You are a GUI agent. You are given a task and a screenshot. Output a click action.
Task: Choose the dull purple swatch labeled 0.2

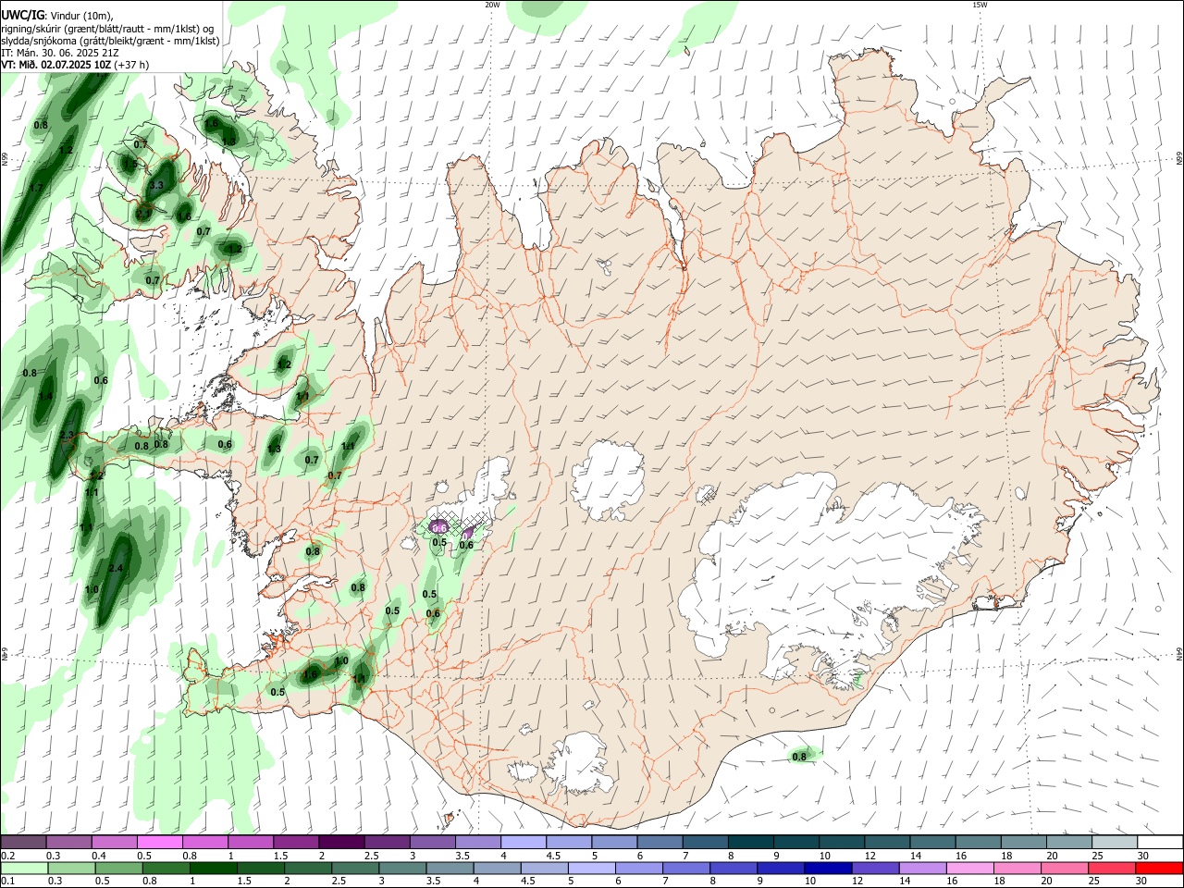click(23, 843)
